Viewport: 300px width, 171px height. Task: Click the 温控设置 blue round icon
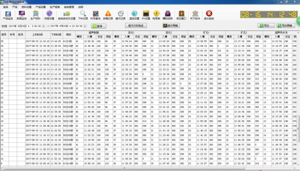coord(134,15)
